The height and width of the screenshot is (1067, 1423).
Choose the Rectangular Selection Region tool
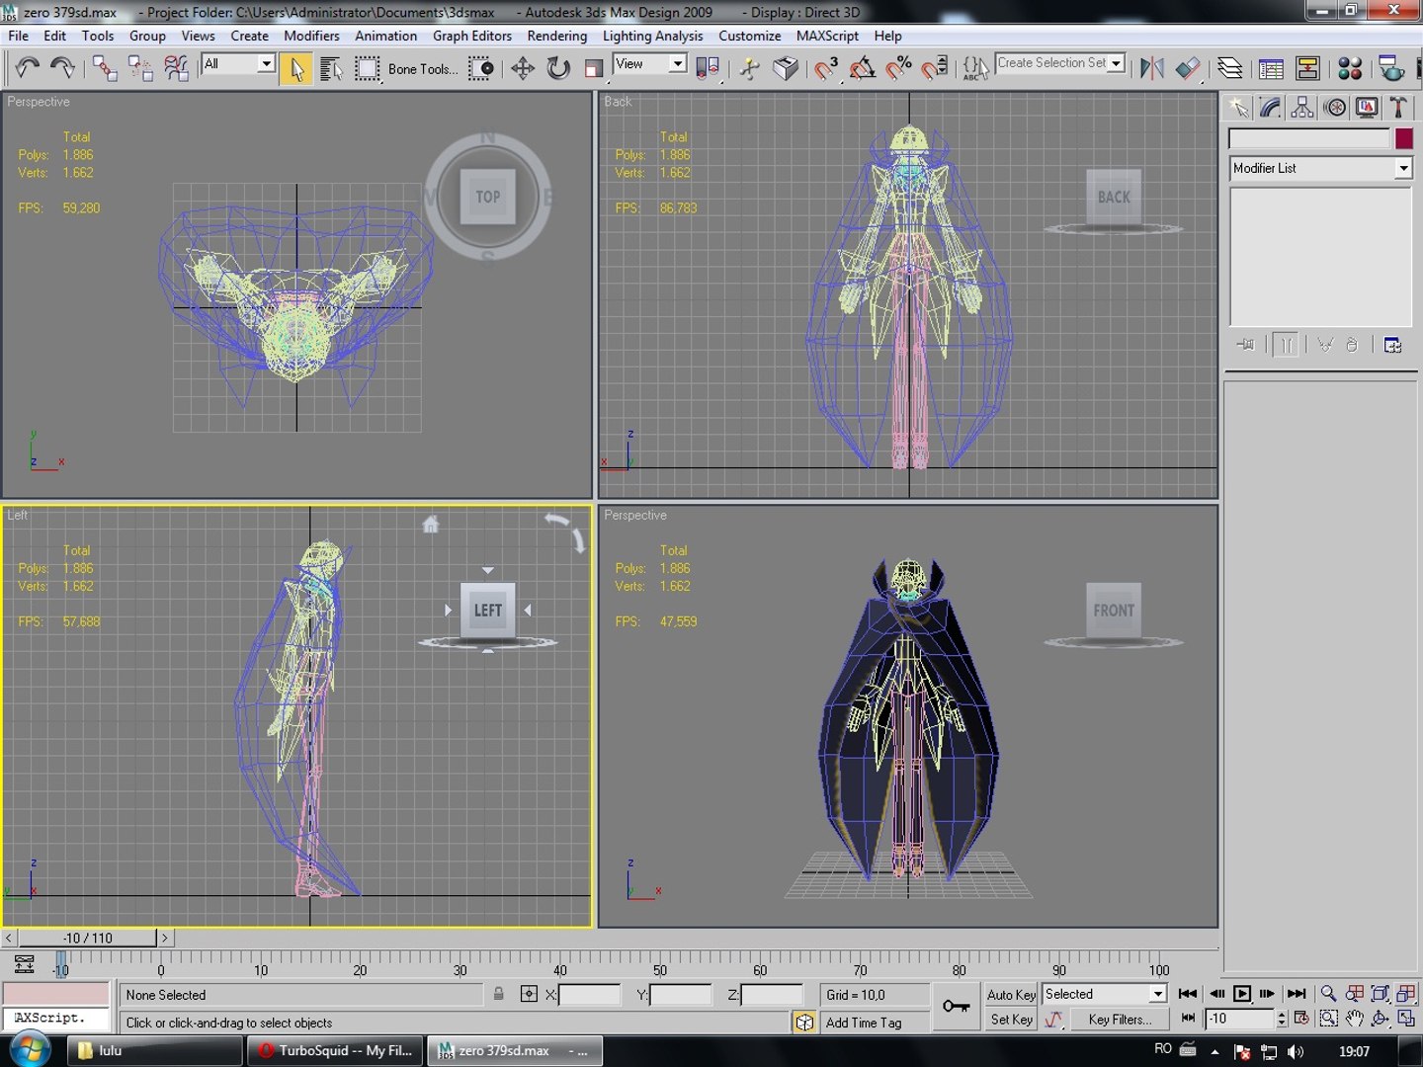click(x=368, y=68)
